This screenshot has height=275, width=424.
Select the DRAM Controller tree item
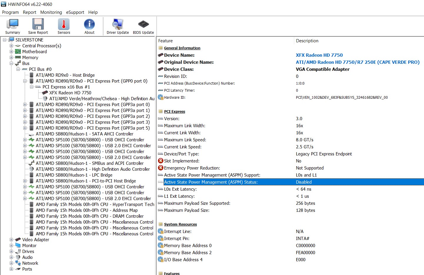[90, 216]
